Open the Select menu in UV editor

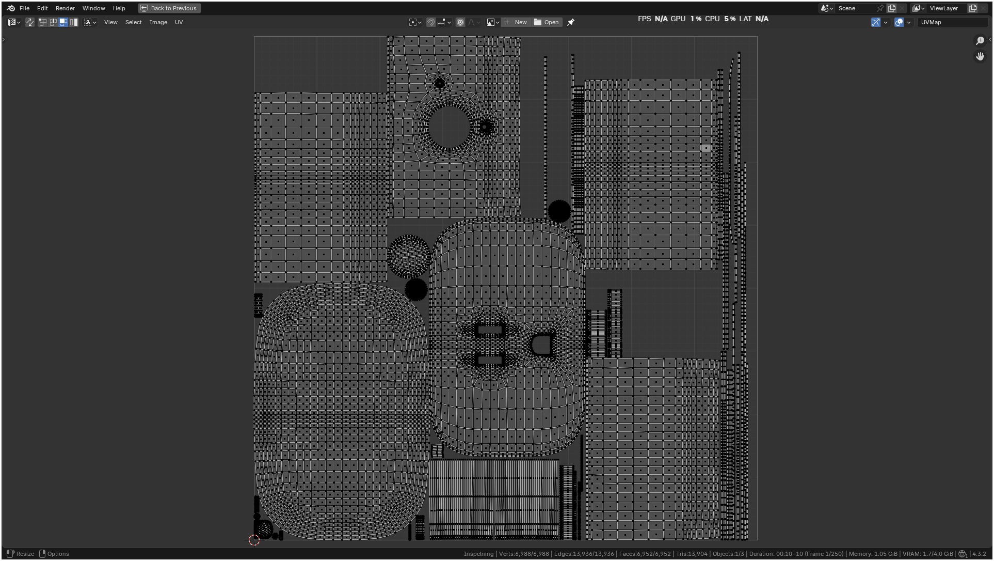pyautogui.click(x=133, y=22)
